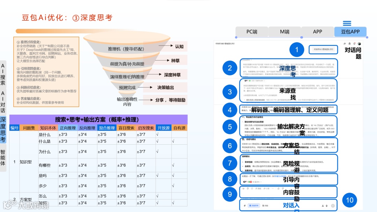Viewport: 377px width, 212px height.
Task: Switch to the APP tab
Action: [317, 32]
